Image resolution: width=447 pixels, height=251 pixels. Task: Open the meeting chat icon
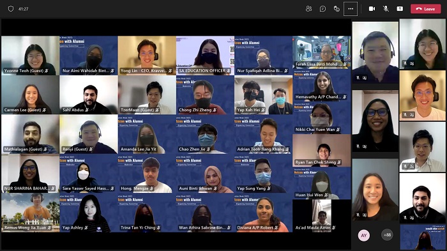click(x=322, y=9)
